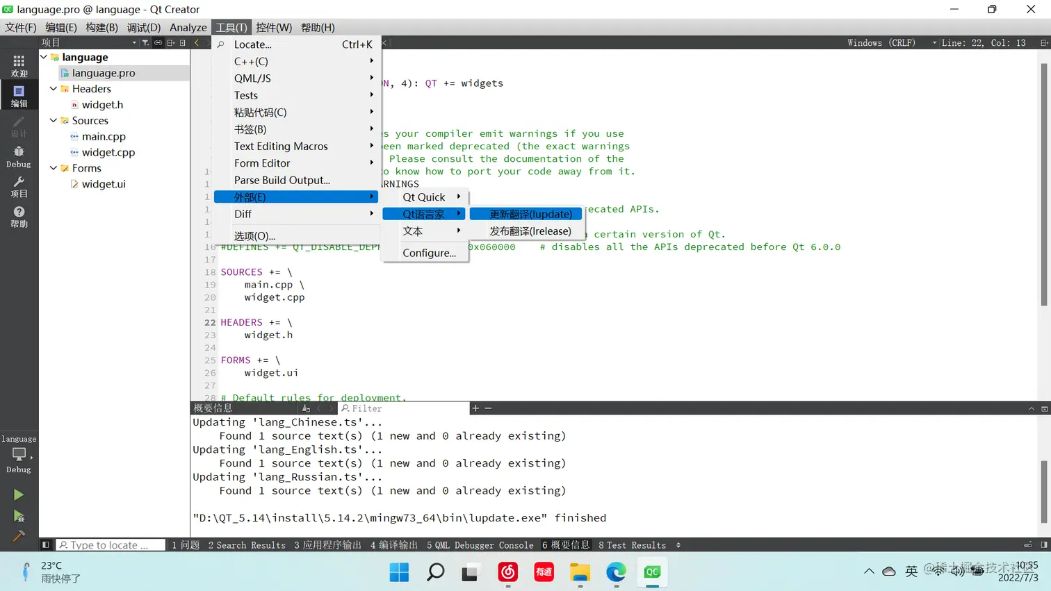Select widget.h in the project tree
Image resolution: width=1051 pixels, height=591 pixels.
[102, 105]
